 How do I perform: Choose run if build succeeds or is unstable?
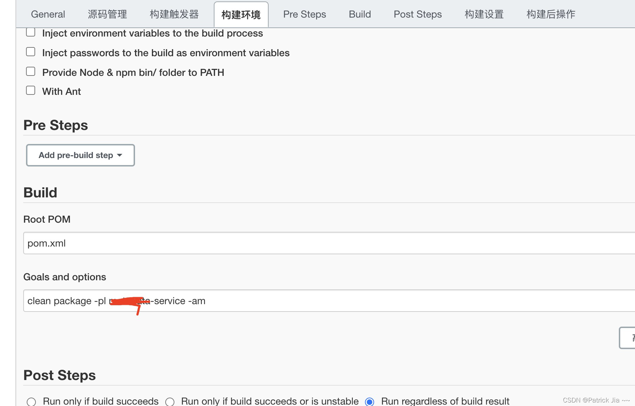(x=170, y=401)
